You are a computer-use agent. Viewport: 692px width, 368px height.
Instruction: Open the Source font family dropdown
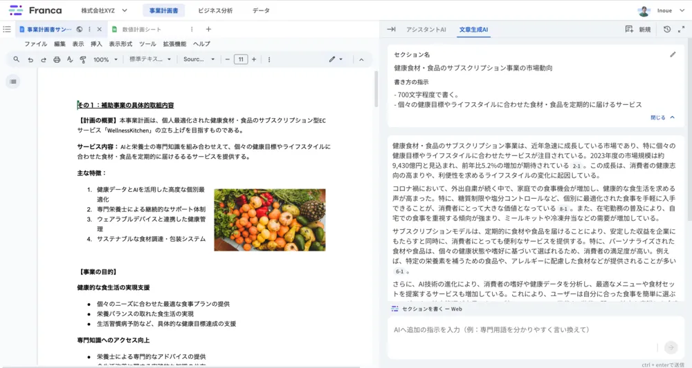point(199,59)
